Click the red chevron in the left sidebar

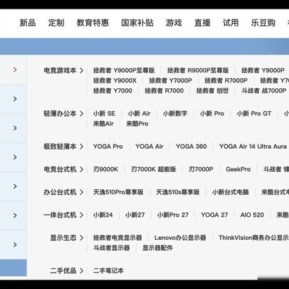click(15, 70)
